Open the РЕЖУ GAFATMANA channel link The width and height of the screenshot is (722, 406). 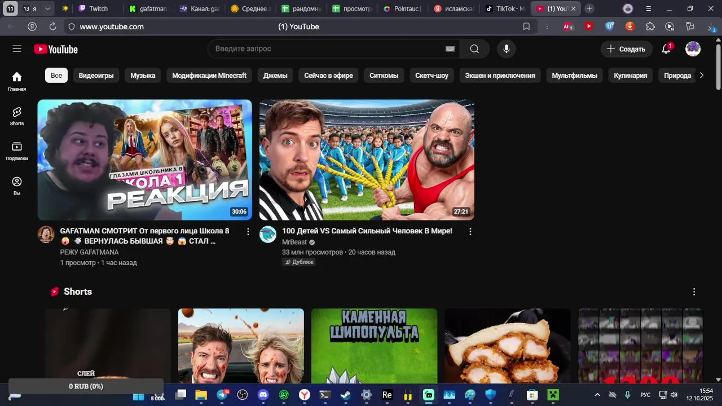[89, 252]
